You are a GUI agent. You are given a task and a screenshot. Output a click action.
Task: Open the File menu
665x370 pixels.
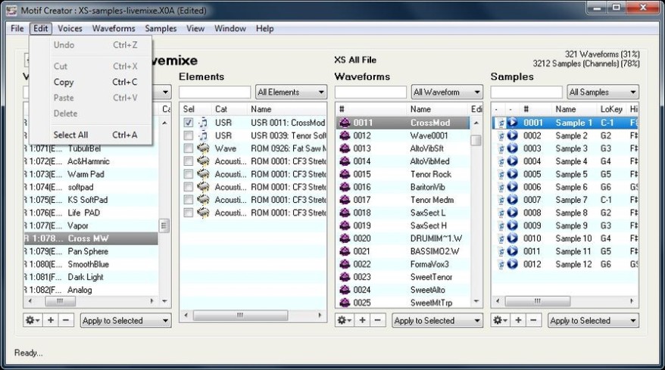click(17, 29)
